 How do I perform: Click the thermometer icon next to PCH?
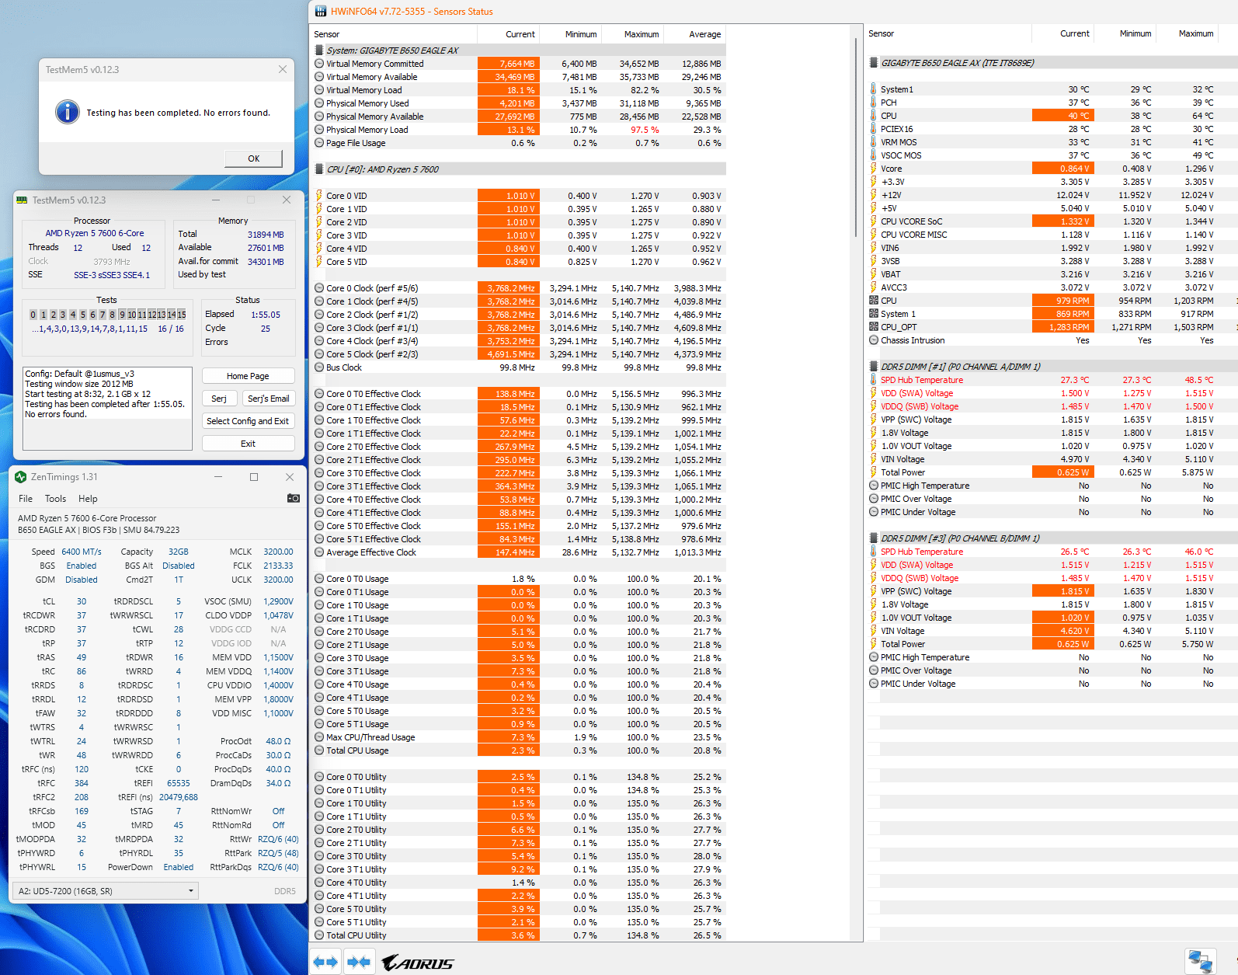pyautogui.click(x=874, y=103)
